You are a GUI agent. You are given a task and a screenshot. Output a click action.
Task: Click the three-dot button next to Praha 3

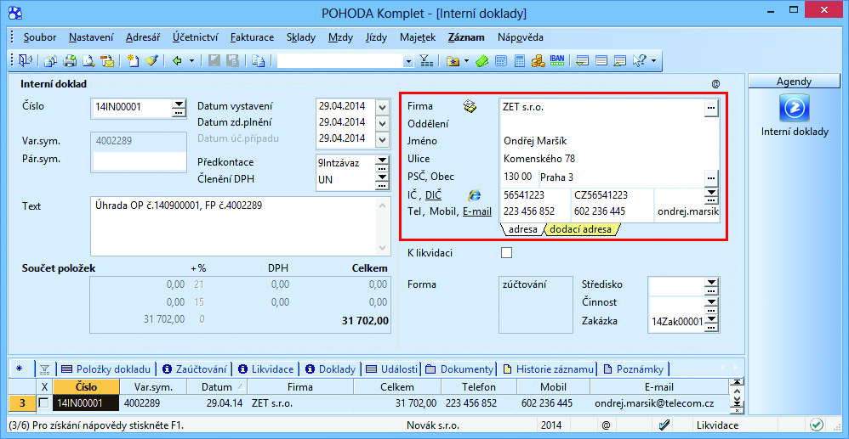point(711,177)
